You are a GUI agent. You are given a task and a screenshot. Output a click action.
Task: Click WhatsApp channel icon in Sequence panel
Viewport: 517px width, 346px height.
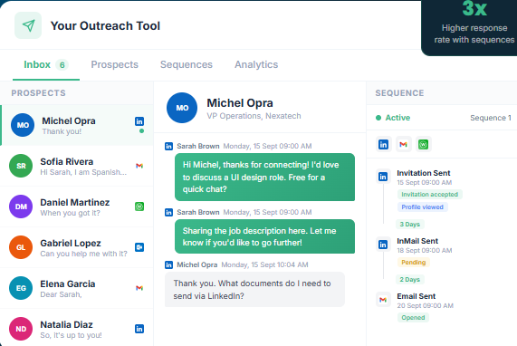click(x=424, y=145)
